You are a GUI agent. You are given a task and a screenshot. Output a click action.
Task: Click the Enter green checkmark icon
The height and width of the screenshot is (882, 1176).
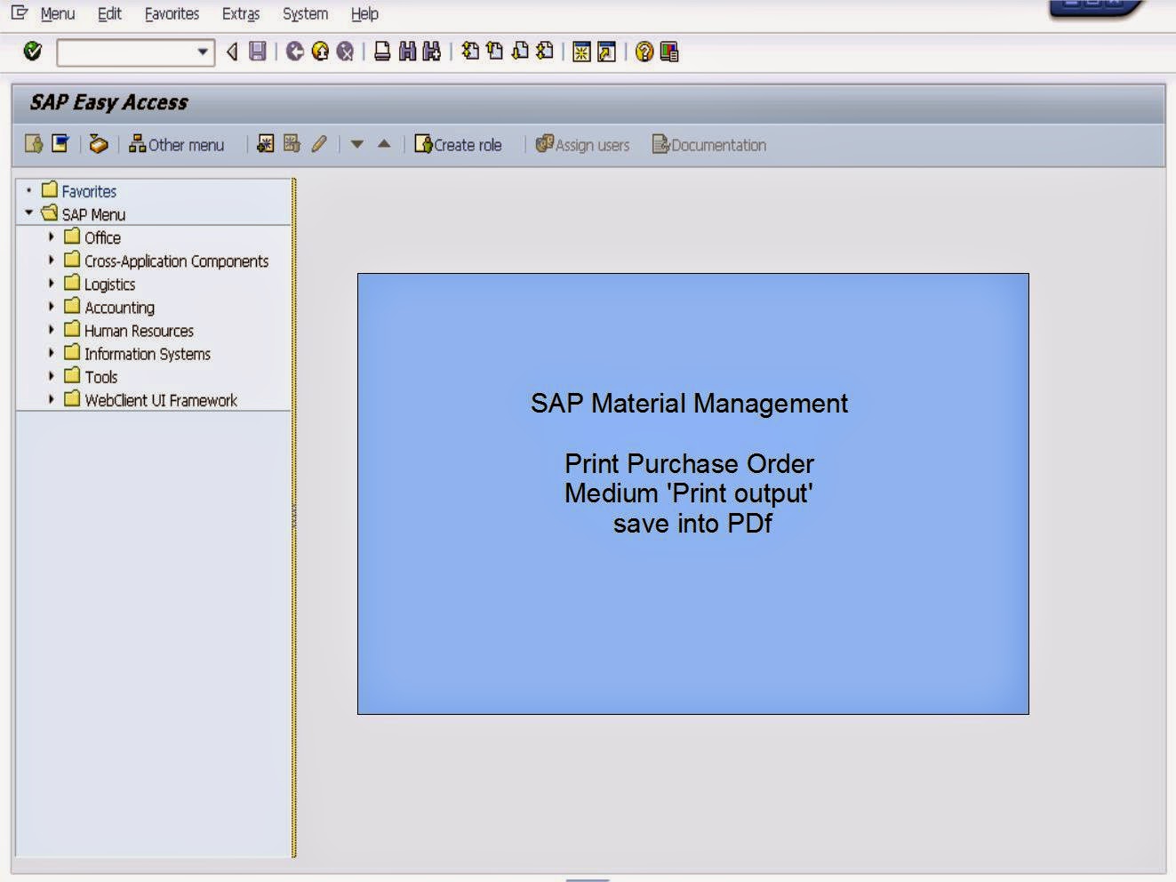(x=31, y=52)
